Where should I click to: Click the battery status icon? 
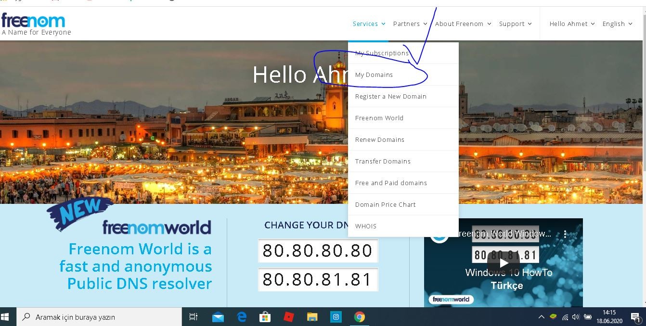(x=587, y=317)
